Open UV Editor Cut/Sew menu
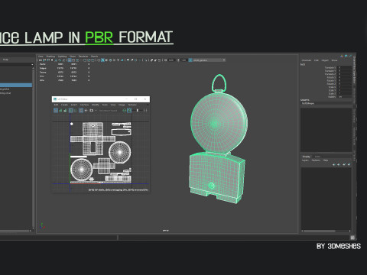The height and width of the screenshot is (275, 367). click(84, 105)
